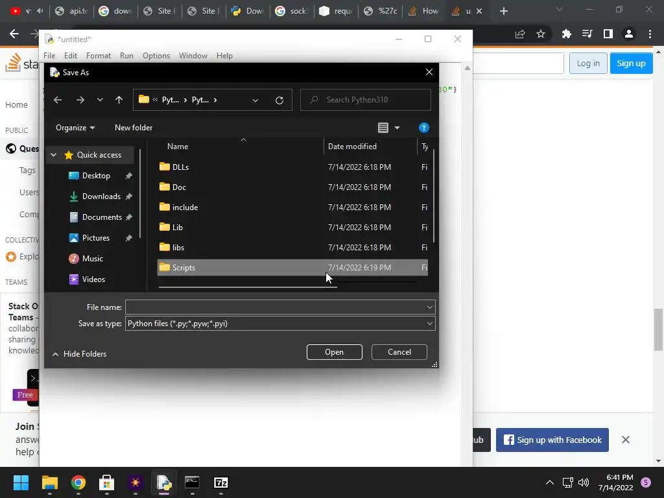Expand the address path dropdown

coord(255,101)
